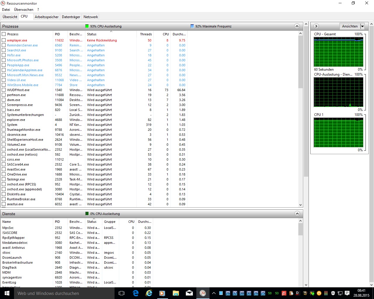This screenshot has width=374, height=299.
Task: Open Microsoft Edge from the taskbar
Action: pyautogui.click(x=136, y=293)
